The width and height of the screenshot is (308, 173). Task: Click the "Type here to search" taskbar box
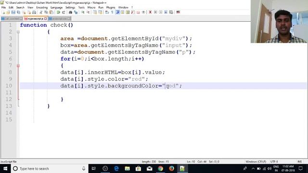pyautogui.click(x=49, y=169)
